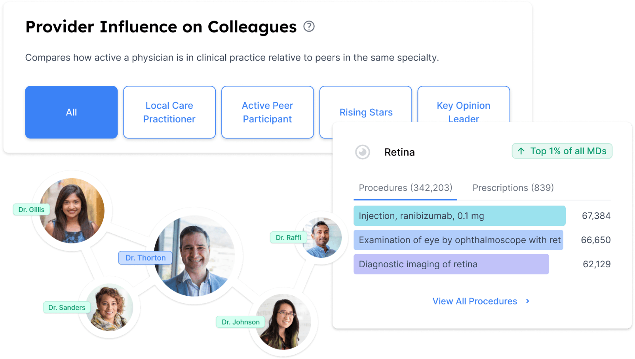Select Dr. Sanders's avatar
Screen dimensions: 635x359
pyautogui.click(x=110, y=308)
